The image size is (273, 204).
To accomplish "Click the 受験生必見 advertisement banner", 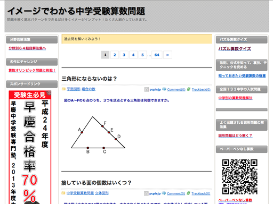I will pyautogui.click(x=30, y=147).
